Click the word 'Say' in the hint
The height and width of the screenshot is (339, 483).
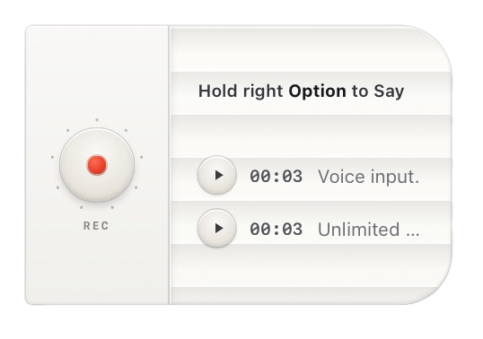389,92
